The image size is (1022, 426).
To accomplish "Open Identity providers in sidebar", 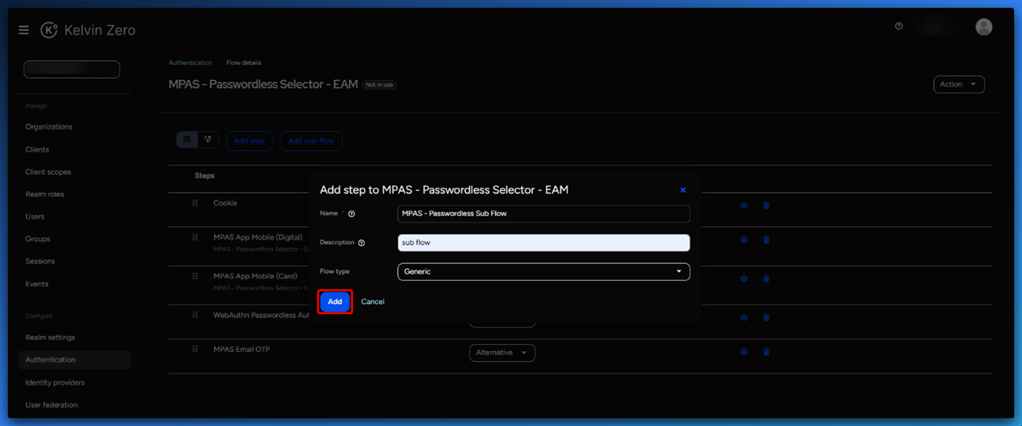I will click(55, 382).
